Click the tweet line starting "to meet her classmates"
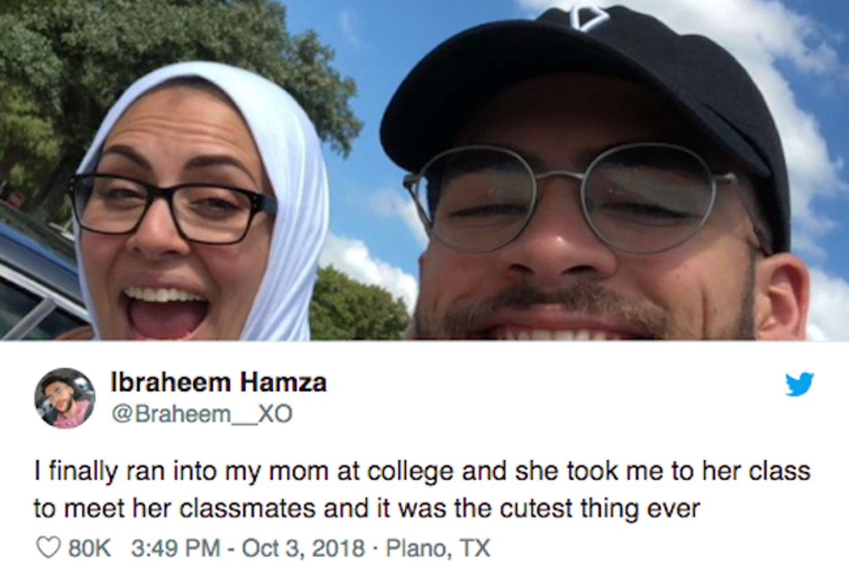 367,508
